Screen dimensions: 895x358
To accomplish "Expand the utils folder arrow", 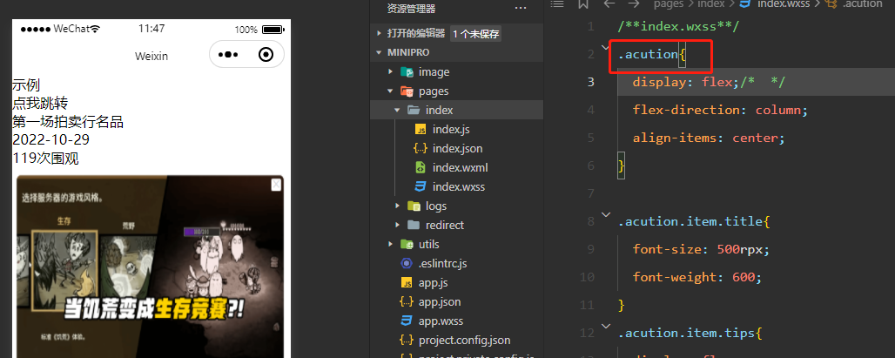I will click(391, 245).
